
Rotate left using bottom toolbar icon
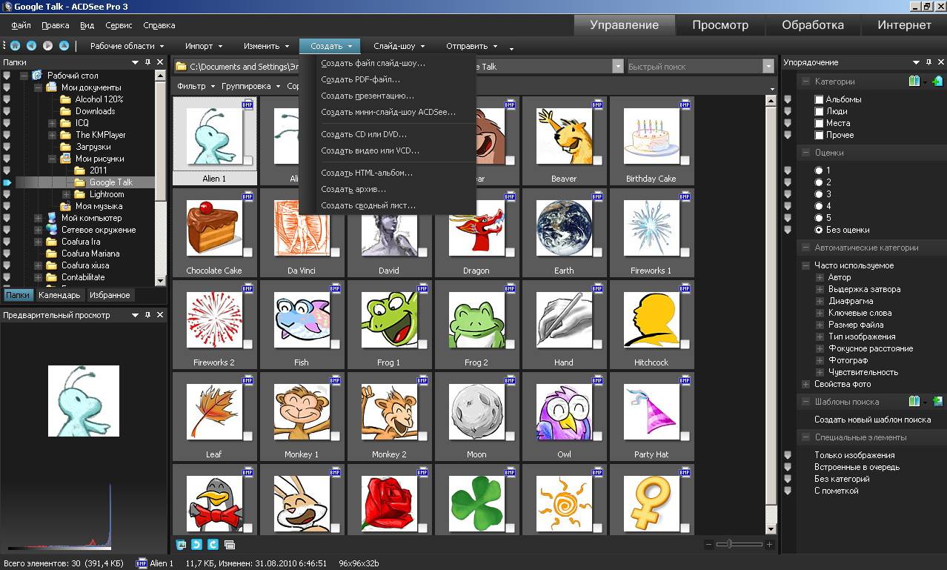pyautogui.click(x=196, y=545)
